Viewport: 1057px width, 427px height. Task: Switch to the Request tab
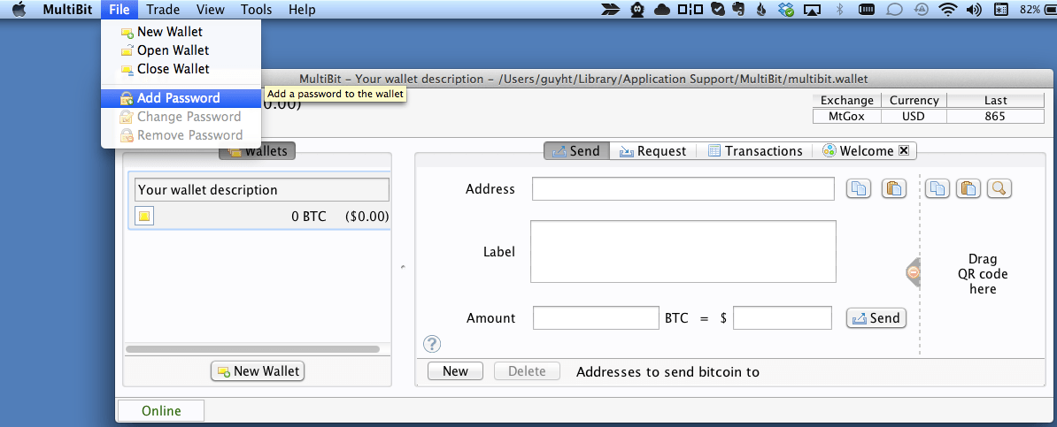click(x=652, y=151)
